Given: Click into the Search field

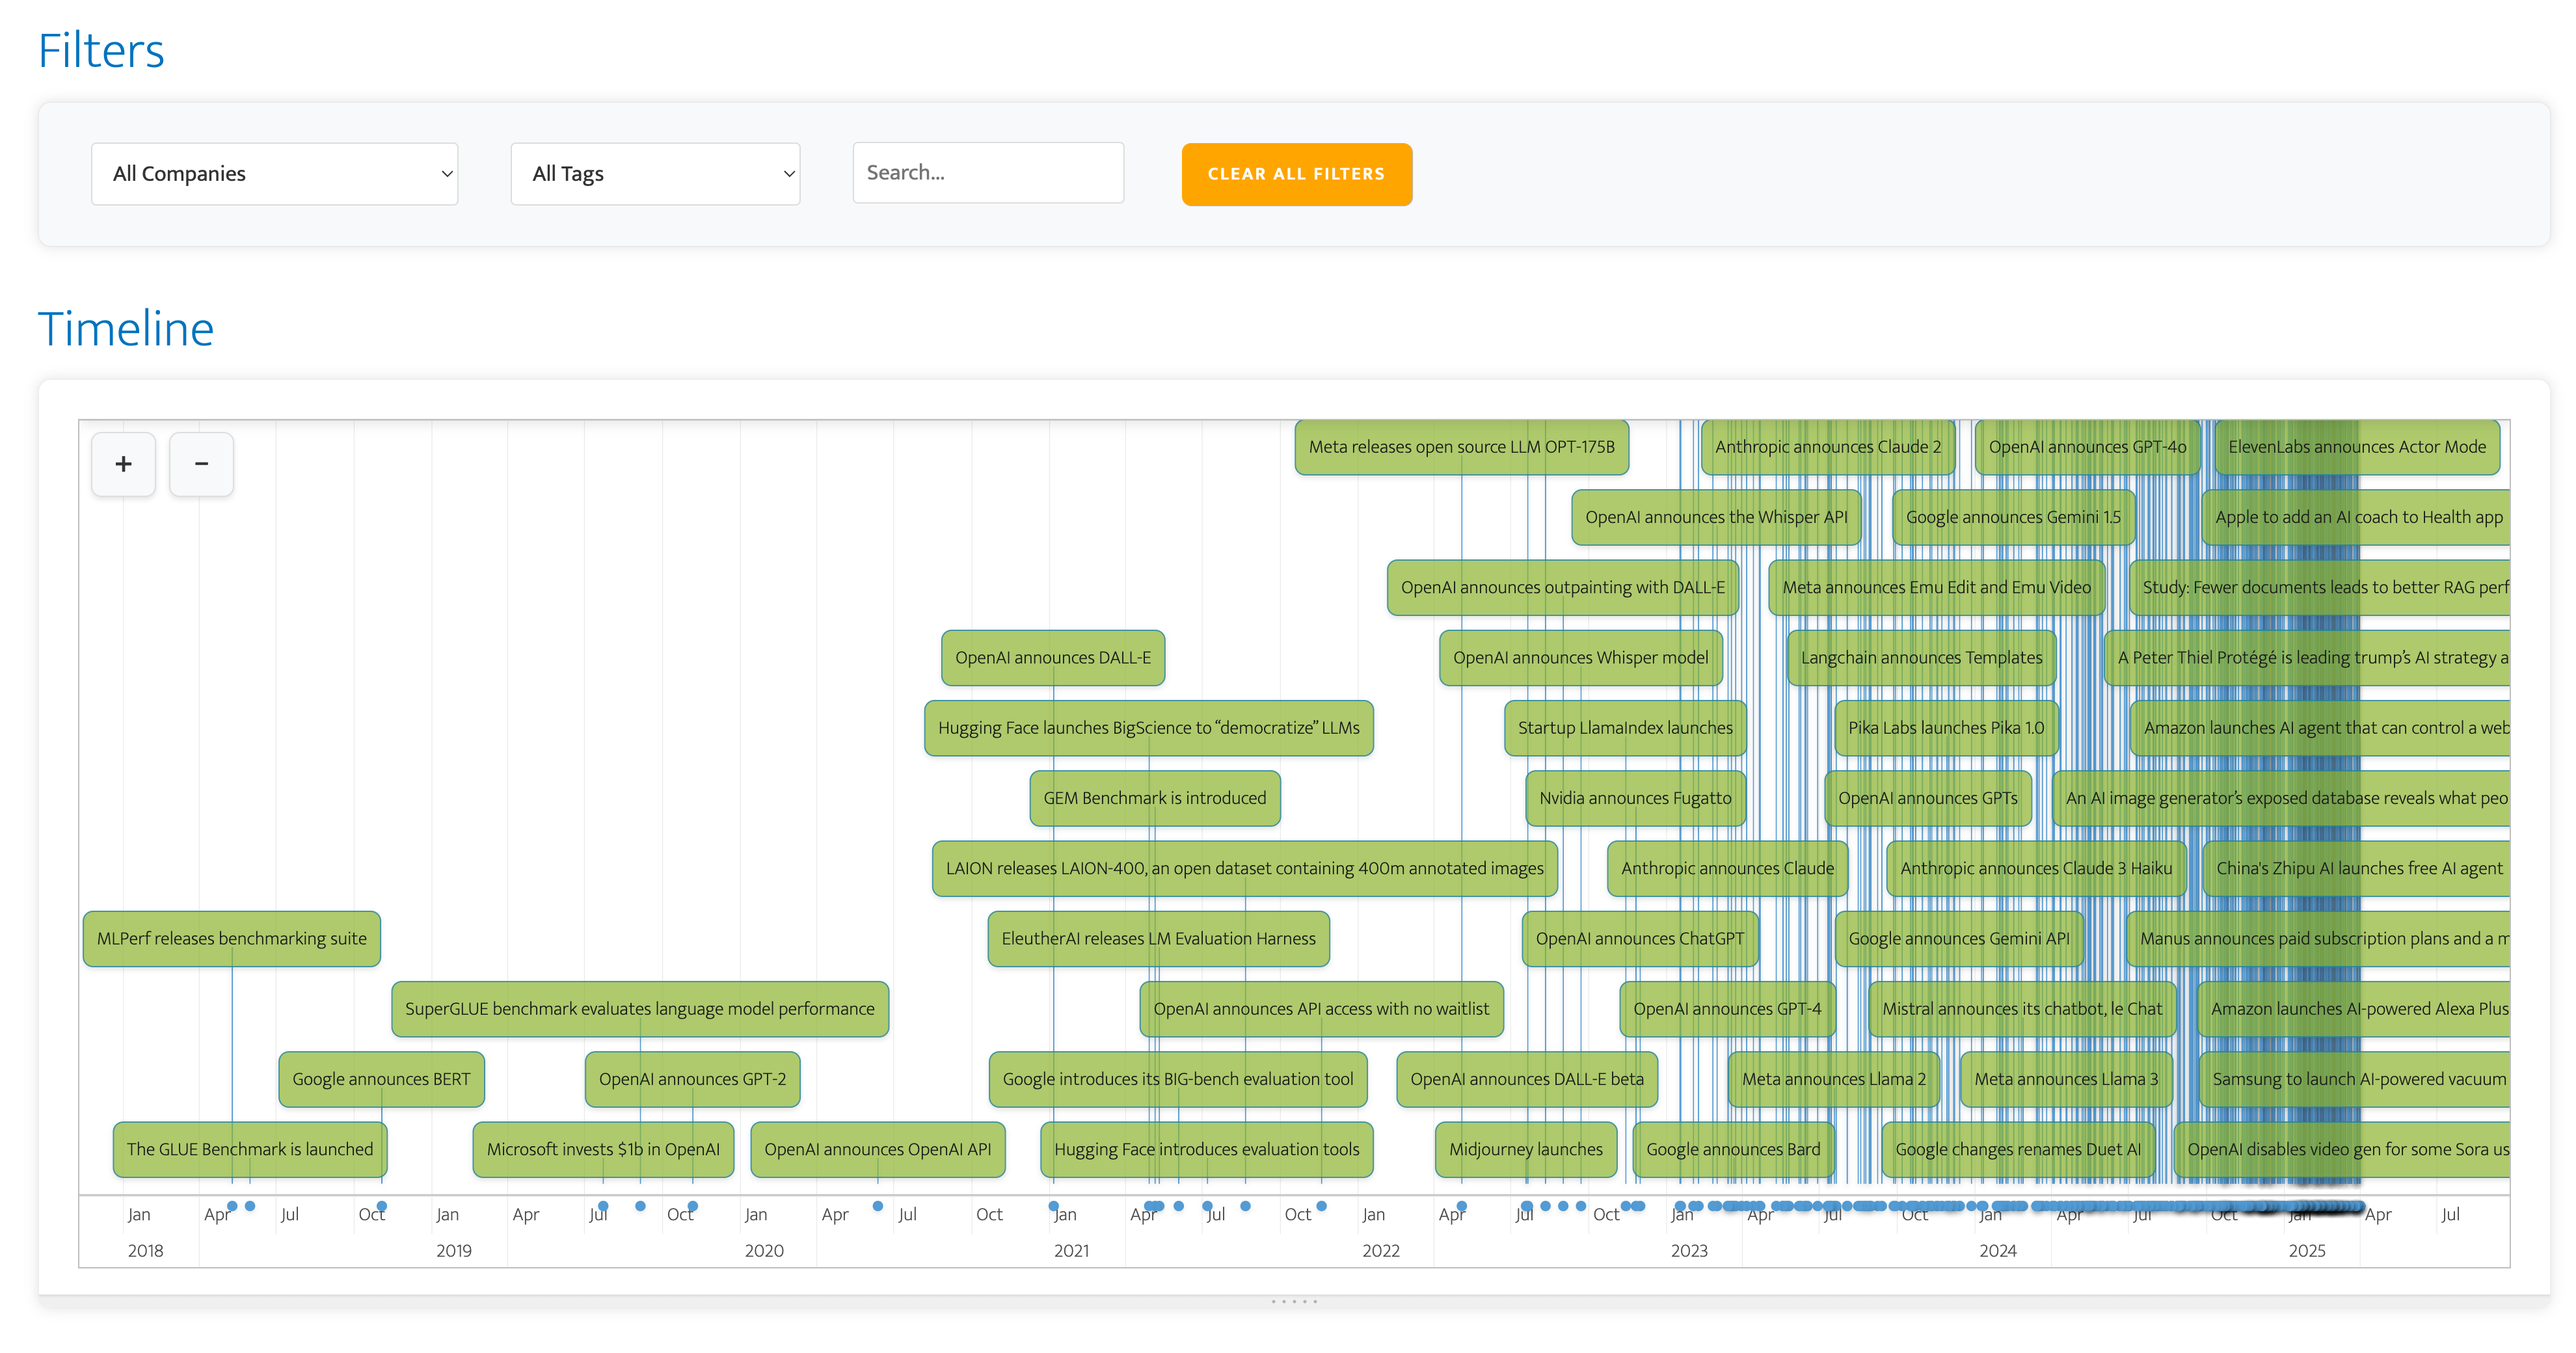Looking at the screenshot, I should pyautogui.click(x=987, y=173).
